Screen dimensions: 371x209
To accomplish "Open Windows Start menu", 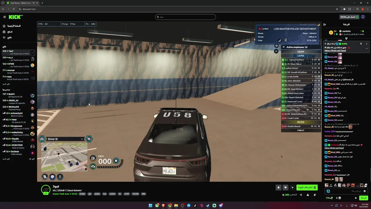I will pos(150,206).
